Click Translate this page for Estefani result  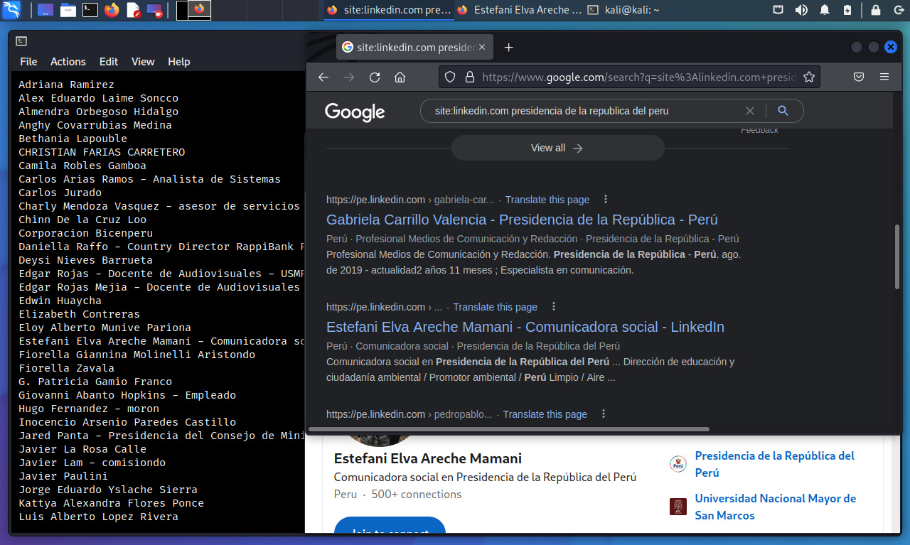(x=495, y=307)
